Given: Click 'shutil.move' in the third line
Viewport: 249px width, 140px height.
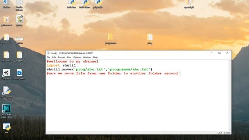Looking at the screenshot, I should point(59,69).
